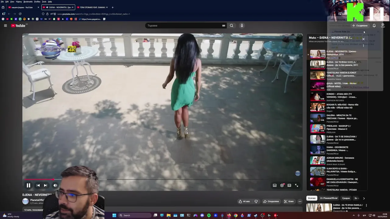Play DOGANI ft. Mile Kitić playlist item

(x=337, y=107)
